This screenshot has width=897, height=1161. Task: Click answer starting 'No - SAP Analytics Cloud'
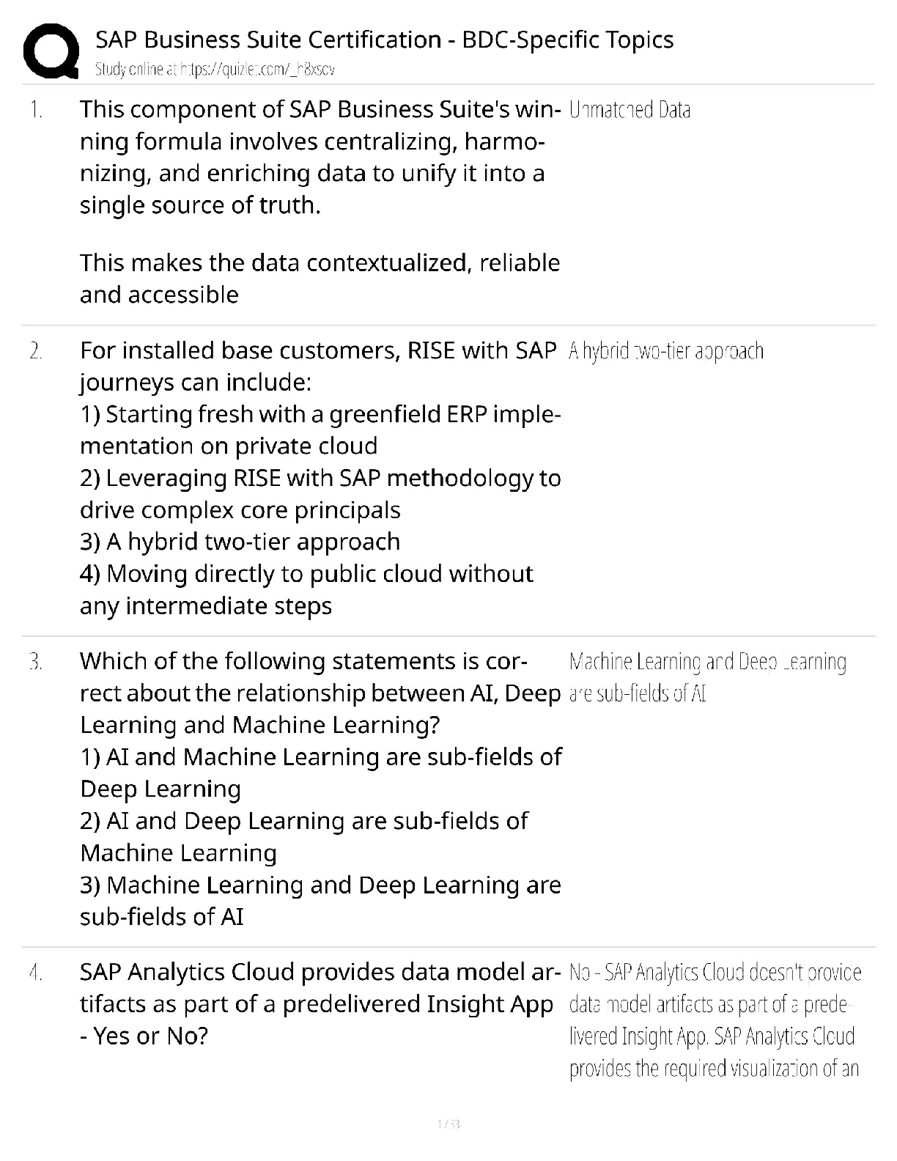715,1021
